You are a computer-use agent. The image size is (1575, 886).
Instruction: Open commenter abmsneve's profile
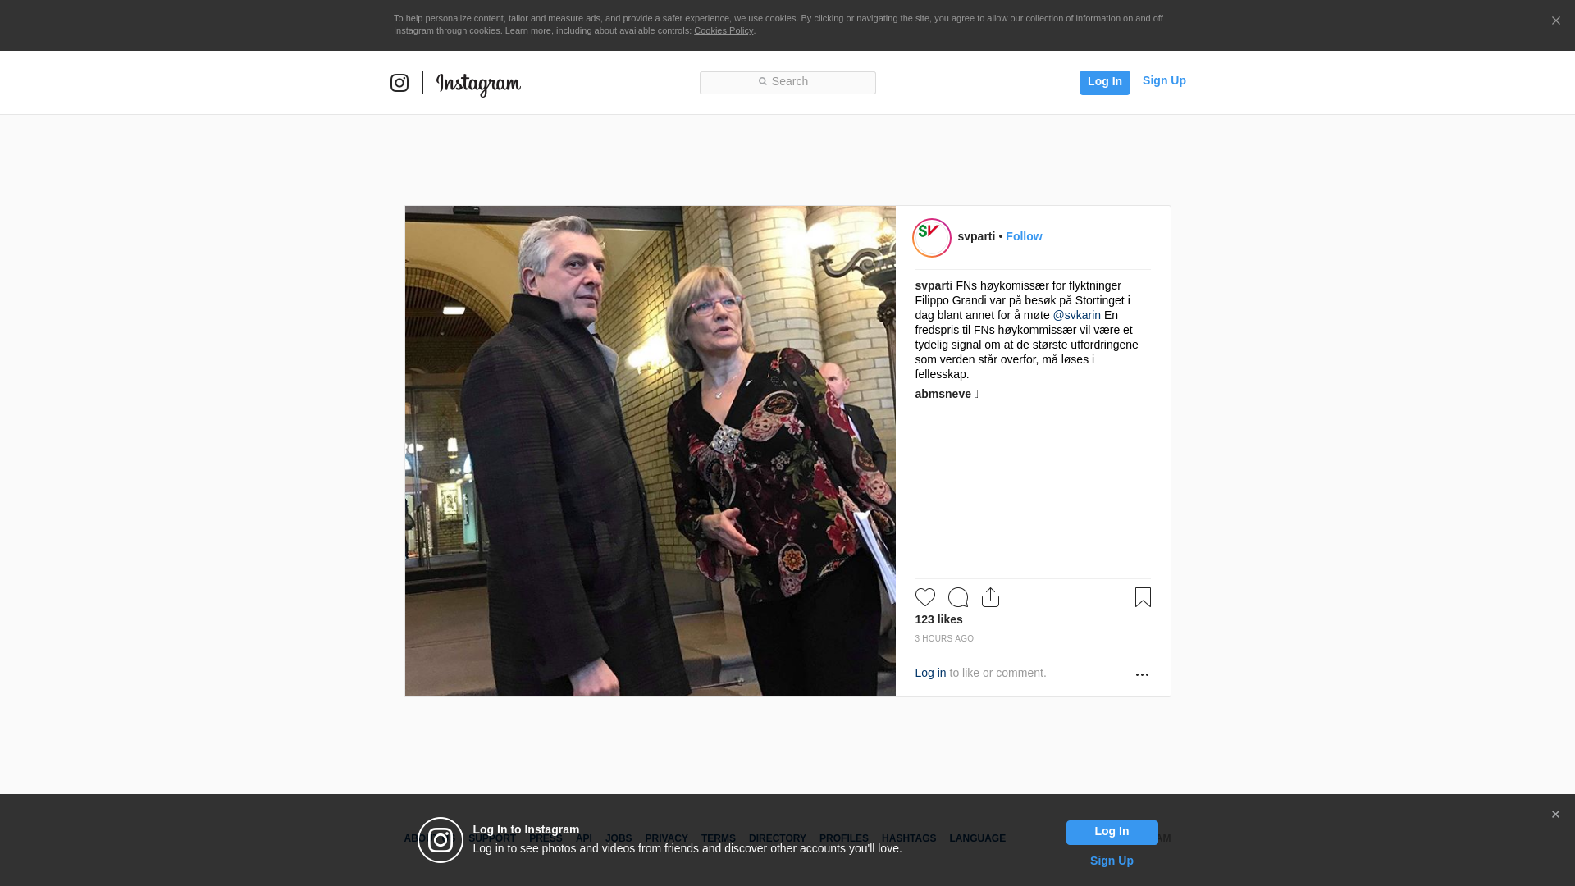click(x=943, y=394)
